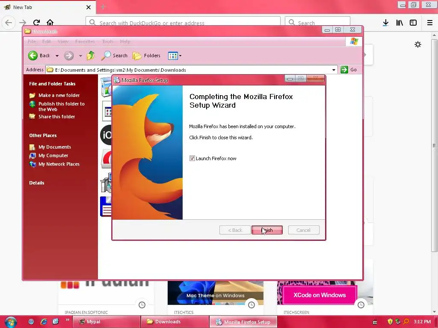This screenshot has height=328, width=438.
Task: Click the disabled Back button in Setup
Action: point(235,230)
